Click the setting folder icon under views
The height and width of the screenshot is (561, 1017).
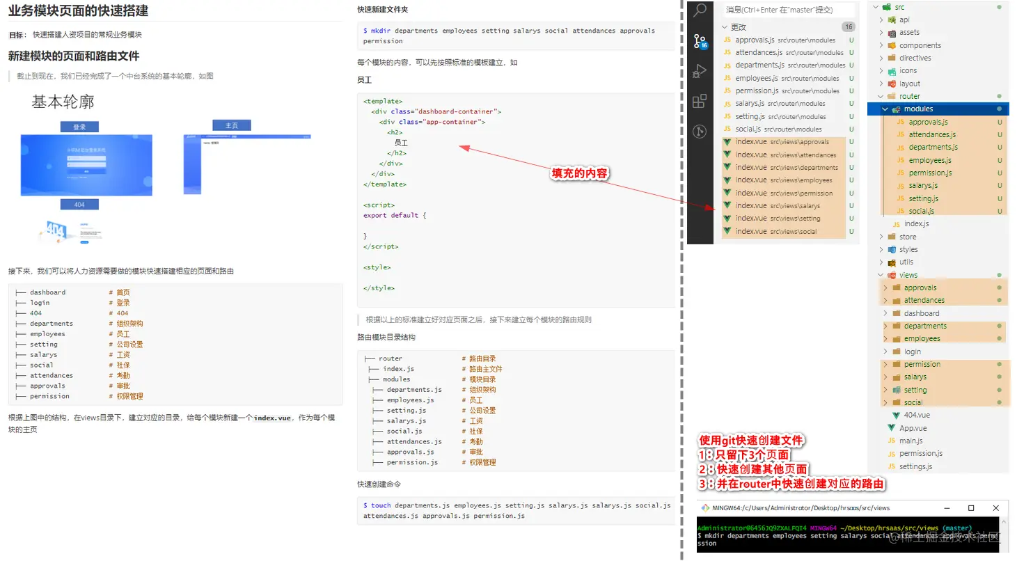coord(897,390)
